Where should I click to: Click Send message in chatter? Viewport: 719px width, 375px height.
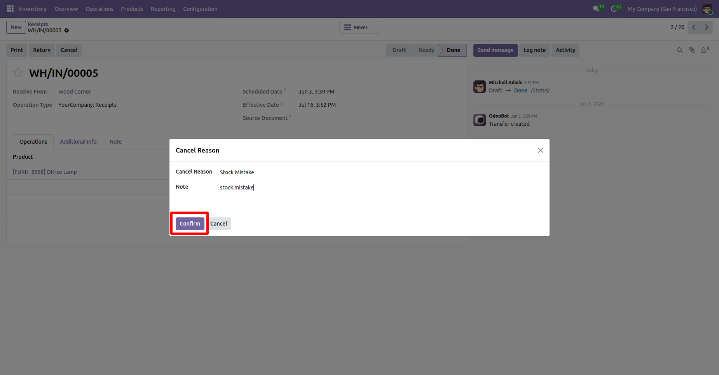(x=495, y=50)
